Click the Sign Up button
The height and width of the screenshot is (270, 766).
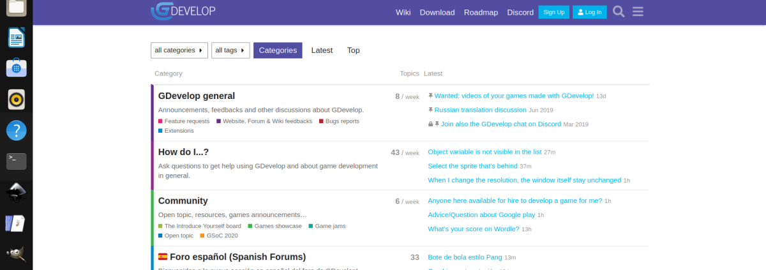[553, 12]
